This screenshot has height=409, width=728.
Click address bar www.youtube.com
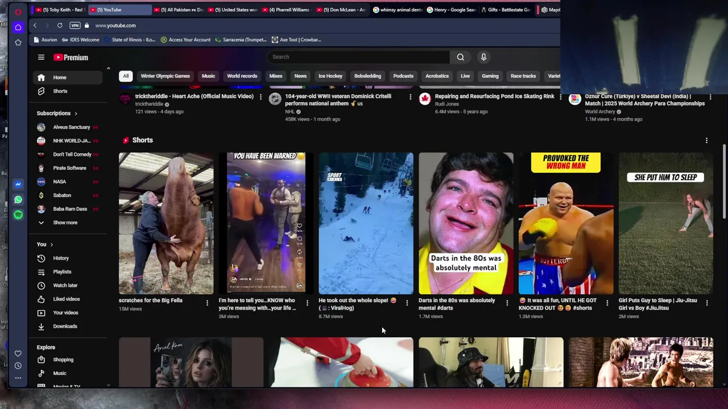[x=115, y=26]
